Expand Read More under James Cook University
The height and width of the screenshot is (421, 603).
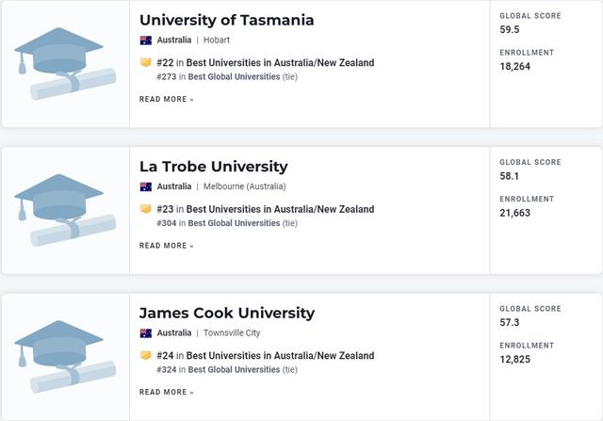[166, 392]
